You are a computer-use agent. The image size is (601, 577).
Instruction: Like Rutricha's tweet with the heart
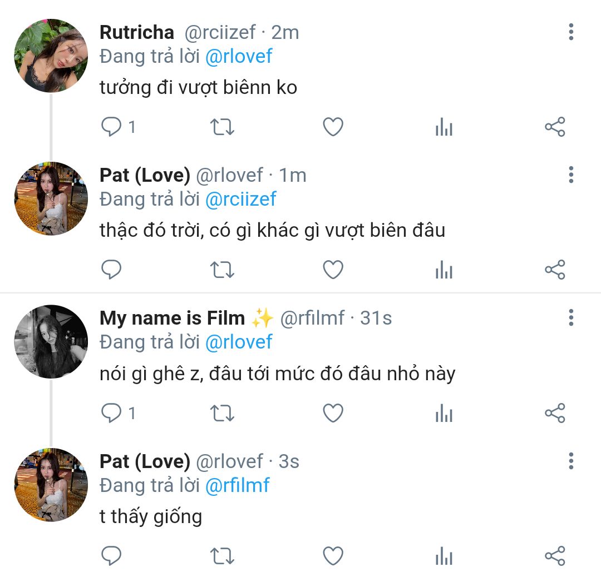[333, 127]
